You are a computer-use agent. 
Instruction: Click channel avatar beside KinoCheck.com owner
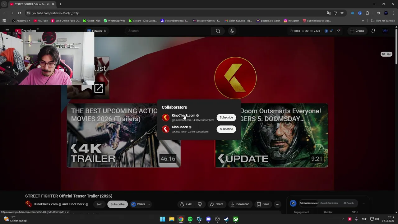click(29, 204)
